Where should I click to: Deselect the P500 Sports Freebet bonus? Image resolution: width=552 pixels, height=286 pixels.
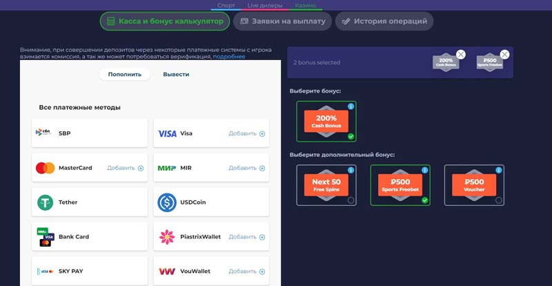click(400, 185)
